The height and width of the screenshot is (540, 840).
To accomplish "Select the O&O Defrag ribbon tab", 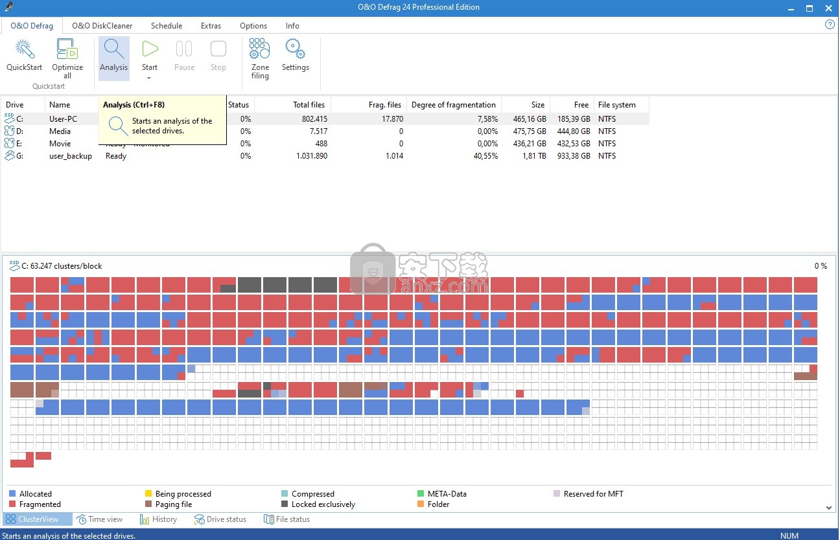I will (x=32, y=26).
